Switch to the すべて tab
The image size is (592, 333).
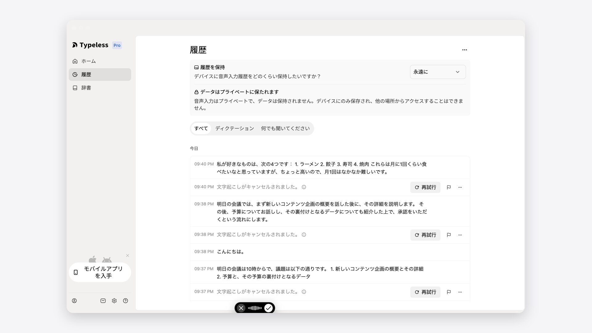(201, 128)
